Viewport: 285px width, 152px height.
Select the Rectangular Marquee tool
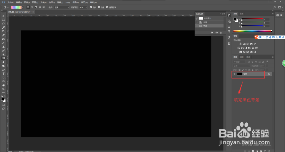pyautogui.click(x=3, y=20)
